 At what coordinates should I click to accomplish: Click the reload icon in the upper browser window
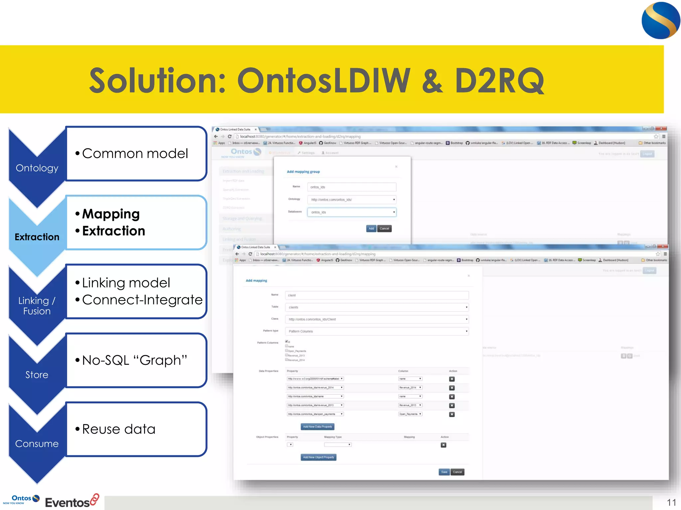click(229, 136)
